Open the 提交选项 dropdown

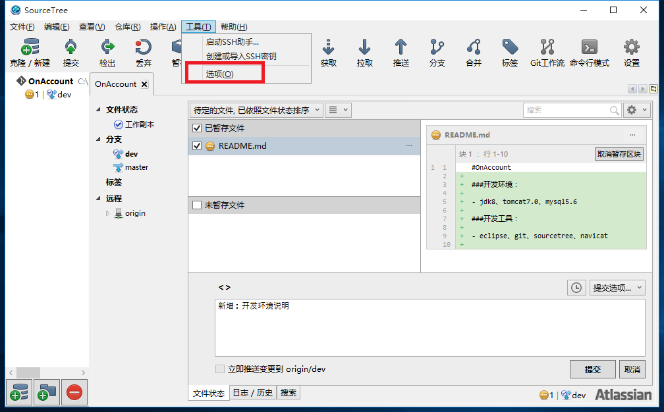[617, 288]
